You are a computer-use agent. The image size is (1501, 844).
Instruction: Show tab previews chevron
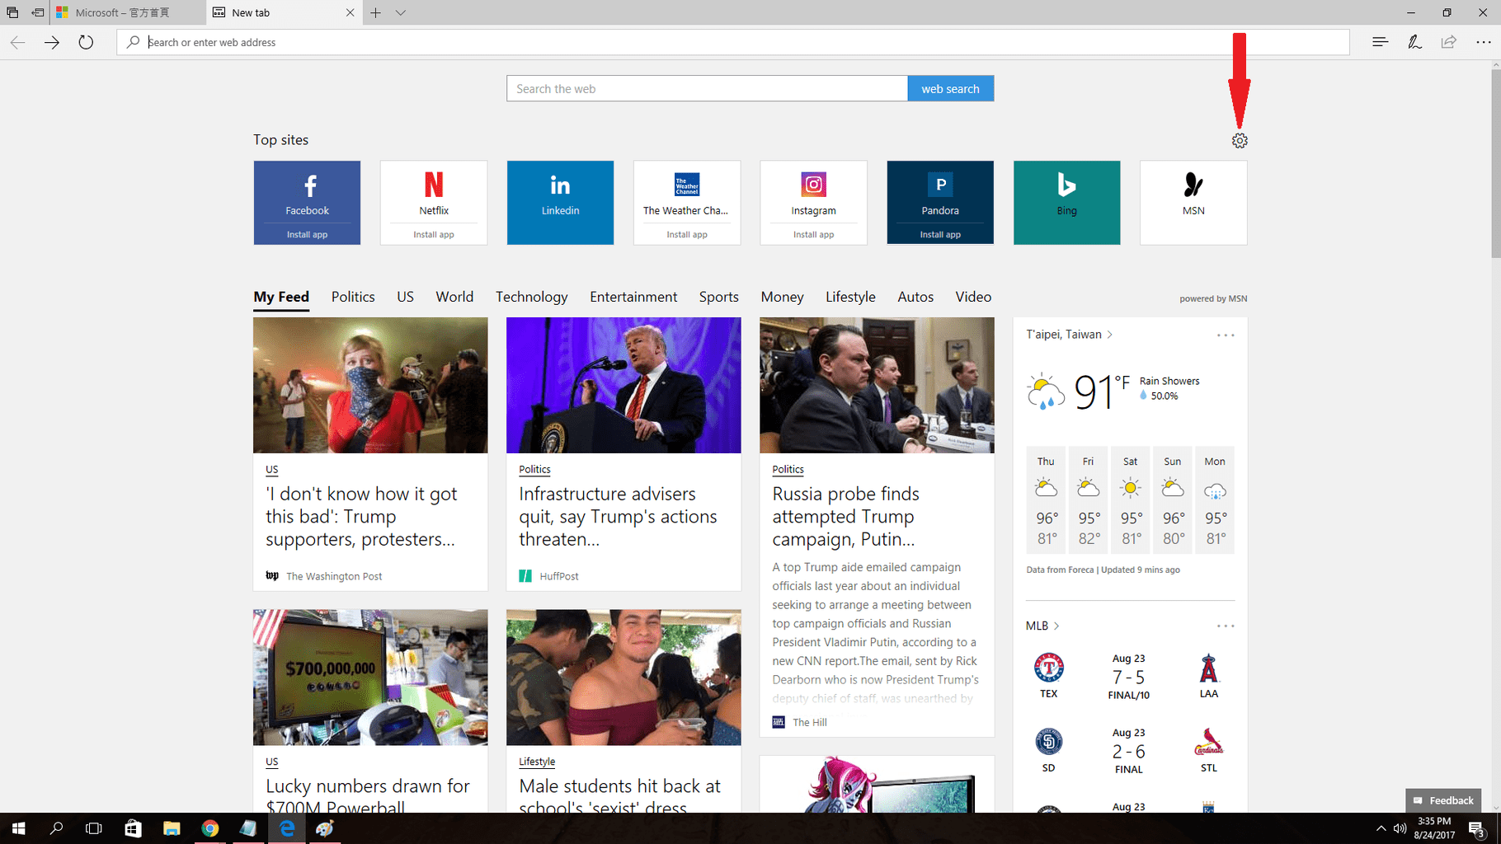coord(401,12)
